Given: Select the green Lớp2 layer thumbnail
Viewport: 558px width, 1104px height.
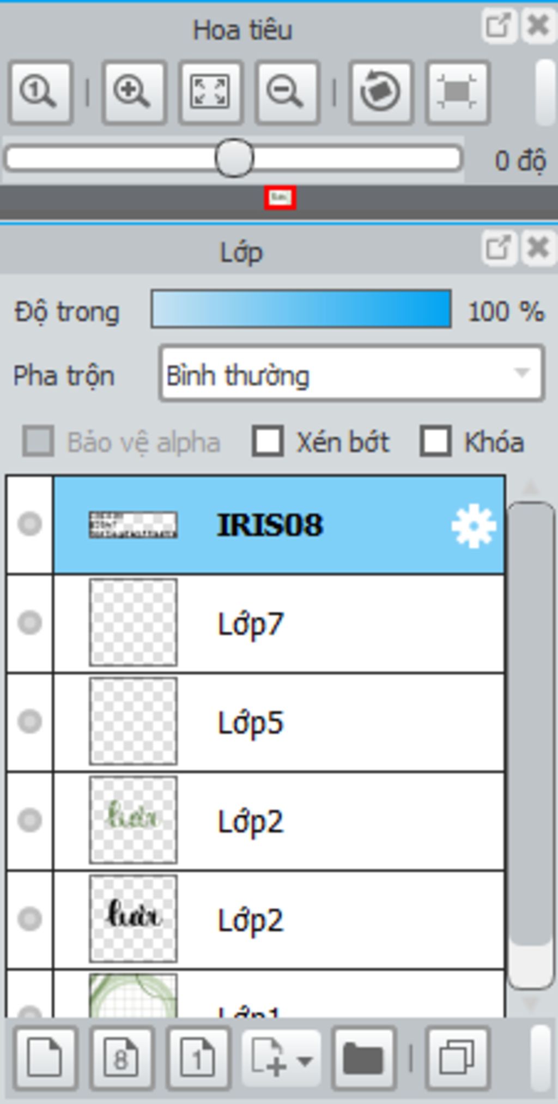Looking at the screenshot, I should (x=134, y=820).
